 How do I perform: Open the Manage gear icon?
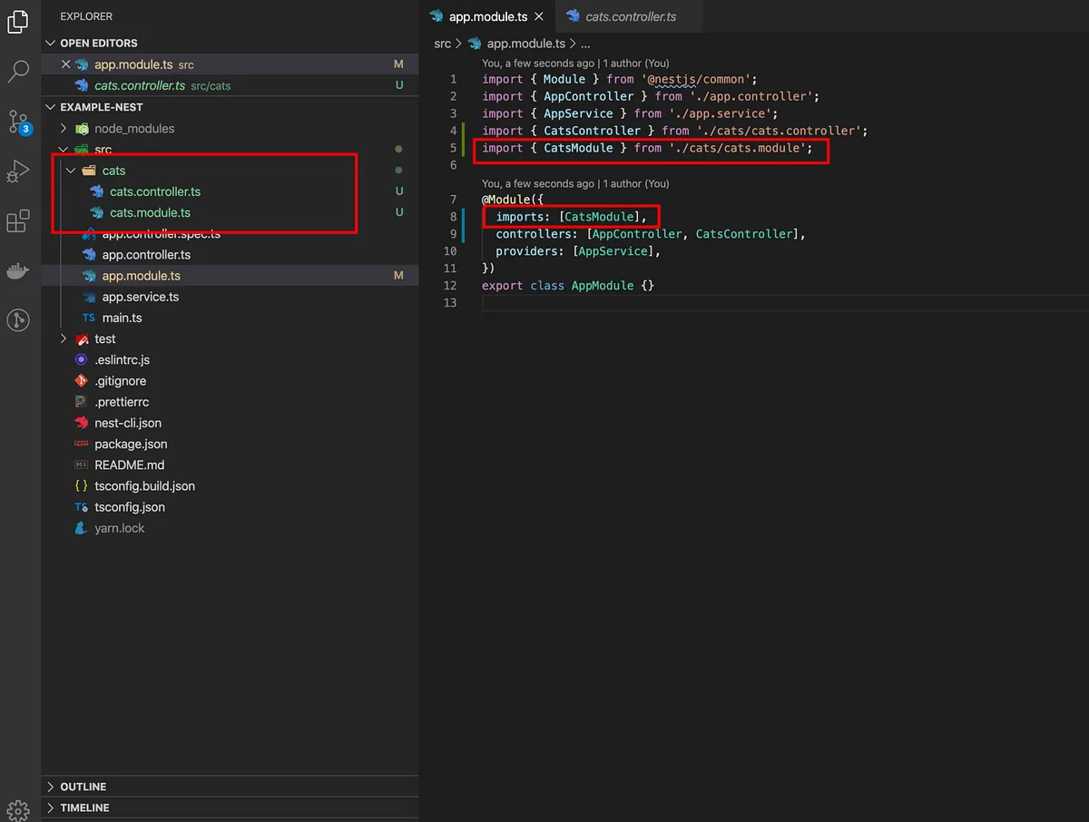(18, 809)
